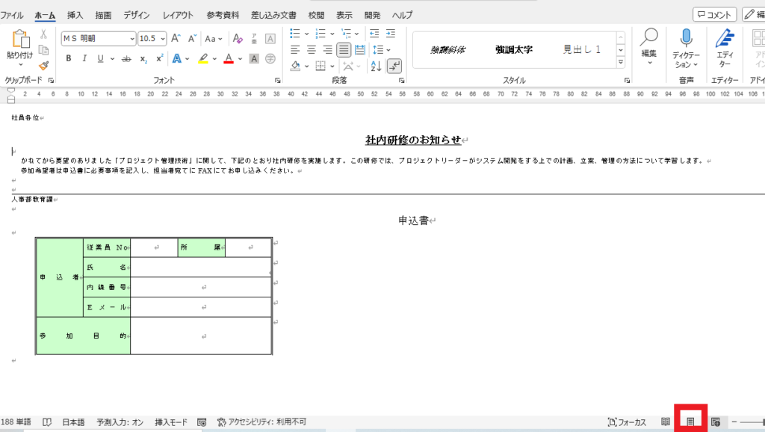Open the 校閲 tab
Viewport: 765px width, 432px height.
tap(316, 15)
